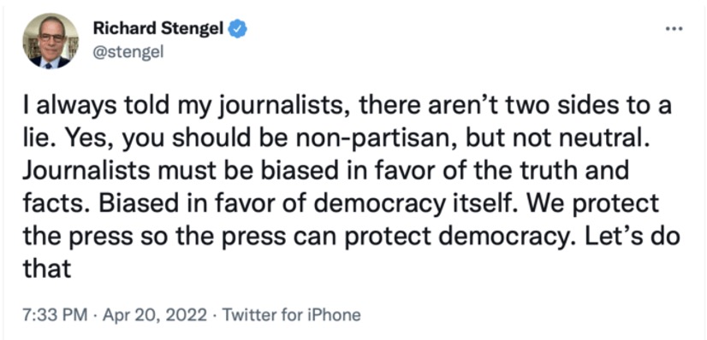Click the blue verified checkmark badge
Screen dimensions: 707x340
(x=238, y=30)
